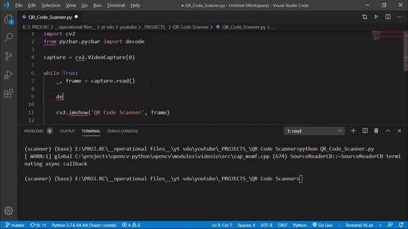Click the 'youtube' breadcrumb segment

[128, 27]
